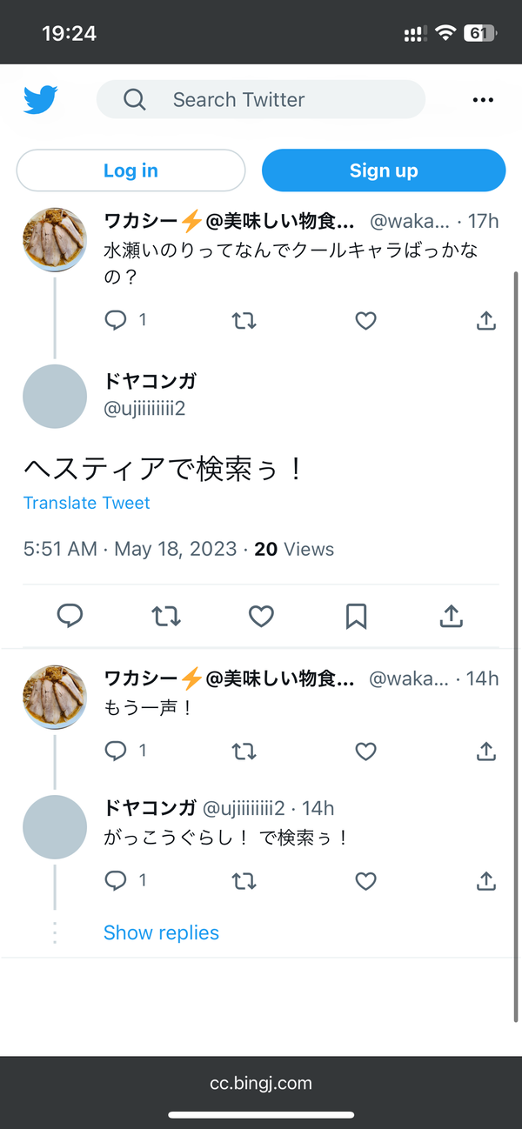
Task: Share the main ヘスティア tweet
Action: [x=451, y=616]
